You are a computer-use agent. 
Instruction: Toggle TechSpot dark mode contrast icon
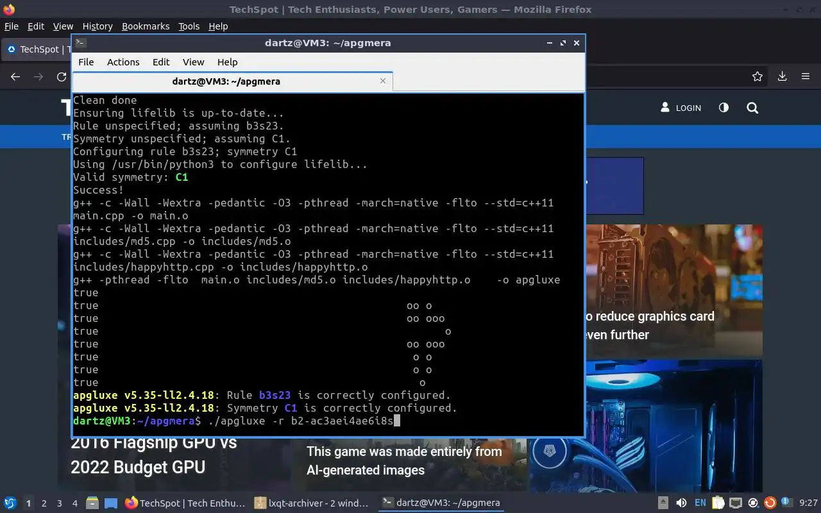tap(724, 108)
